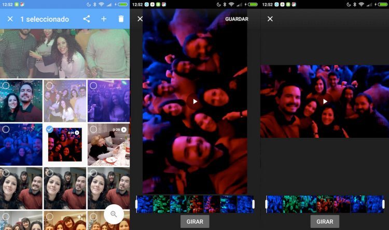Open the large group photo at top
The height and width of the screenshot is (230, 389).
pyautogui.click(x=65, y=52)
